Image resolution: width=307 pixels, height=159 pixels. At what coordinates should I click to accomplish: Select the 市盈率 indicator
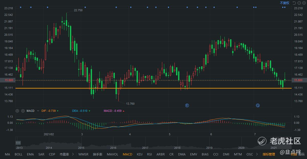pyautogui.click(x=64, y=154)
